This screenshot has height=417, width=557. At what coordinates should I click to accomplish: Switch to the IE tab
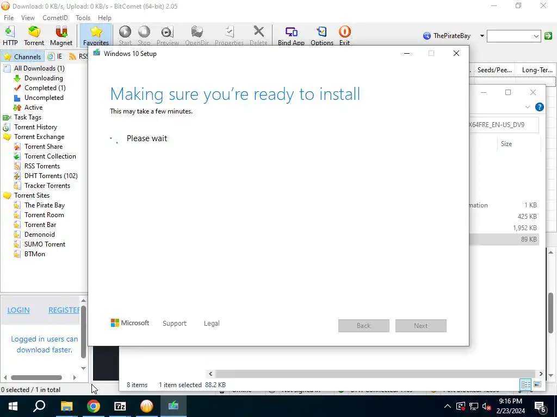click(55, 56)
